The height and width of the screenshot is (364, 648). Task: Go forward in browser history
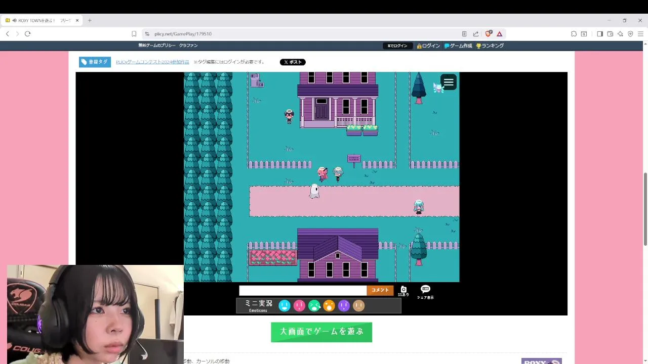coord(17,34)
